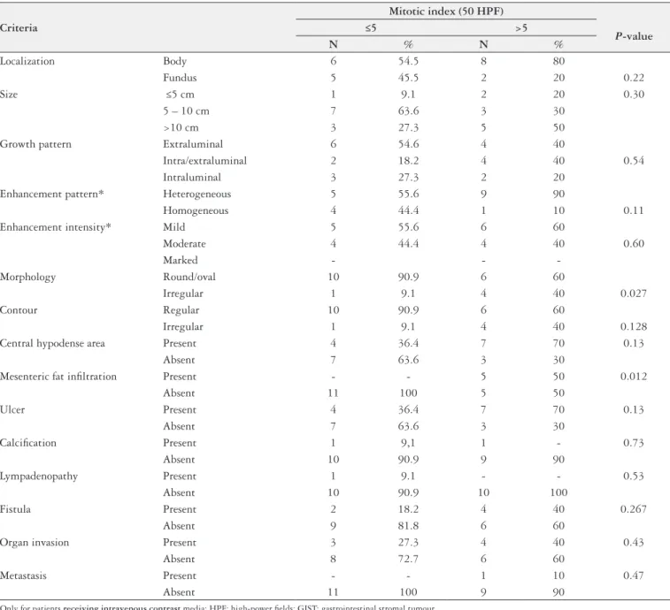Select the Mesenteric fat infiltration label
The height and width of the screenshot is (610, 670).
click(58, 377)
